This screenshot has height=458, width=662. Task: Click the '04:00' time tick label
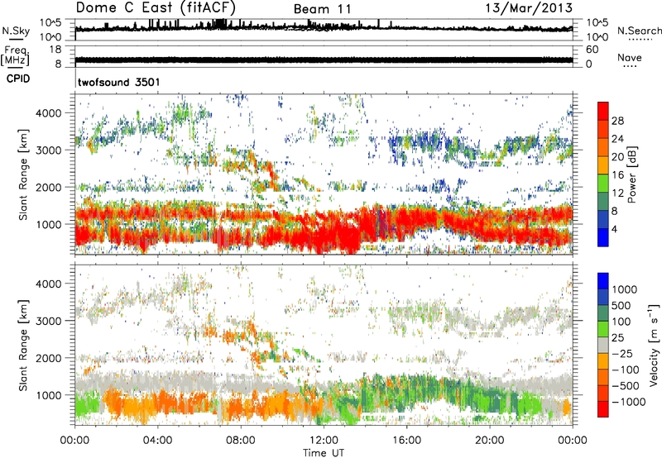(157, 441)
